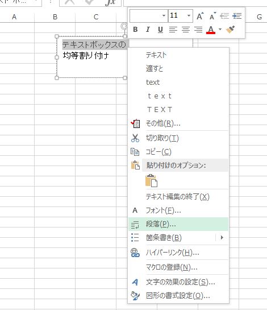Expand 箇条書き(B) bullets submenu arrow
The image size is (267, 310).
click(222, 237)
